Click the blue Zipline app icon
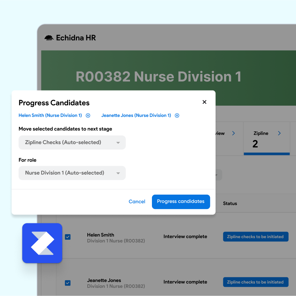The image size is (296, 296). (x=42, y=243)
